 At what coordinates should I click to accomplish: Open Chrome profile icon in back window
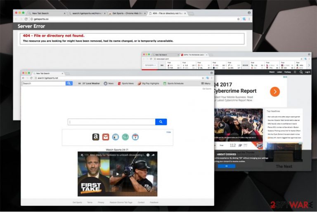coord(249,13)
